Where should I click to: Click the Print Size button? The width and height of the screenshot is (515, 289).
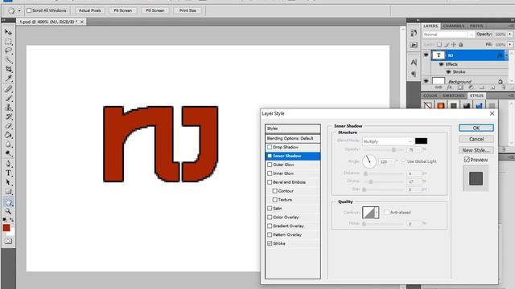(187, 10)
